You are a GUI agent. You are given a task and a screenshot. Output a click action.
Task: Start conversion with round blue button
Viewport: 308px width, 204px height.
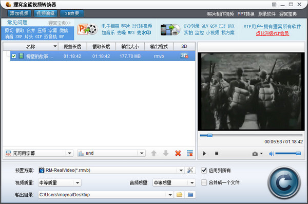point(284,183)
